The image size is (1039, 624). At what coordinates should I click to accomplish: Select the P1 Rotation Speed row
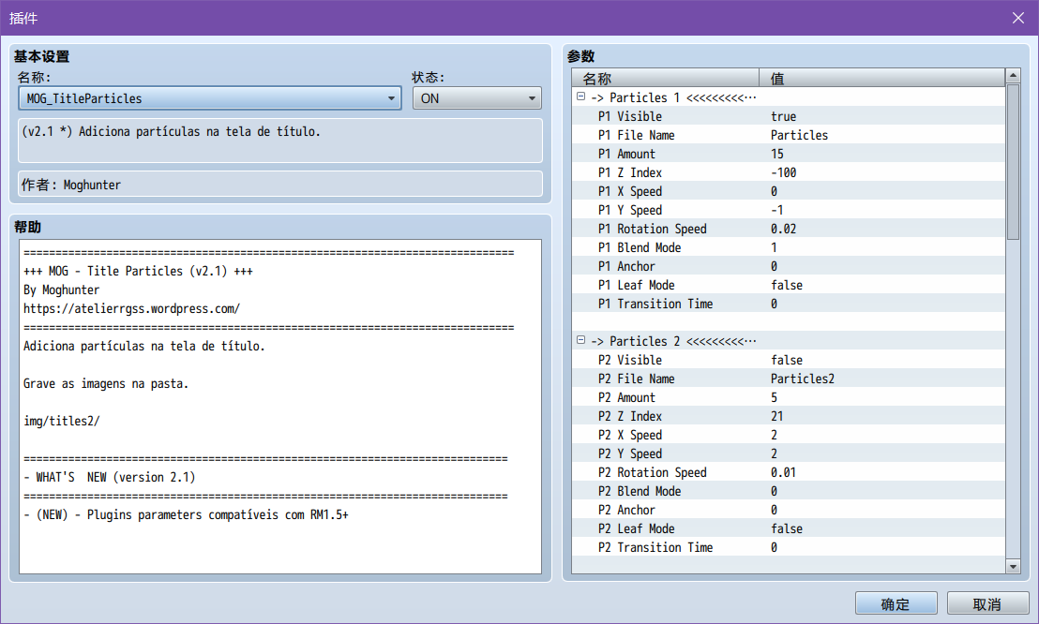click(x=789, y=229)
